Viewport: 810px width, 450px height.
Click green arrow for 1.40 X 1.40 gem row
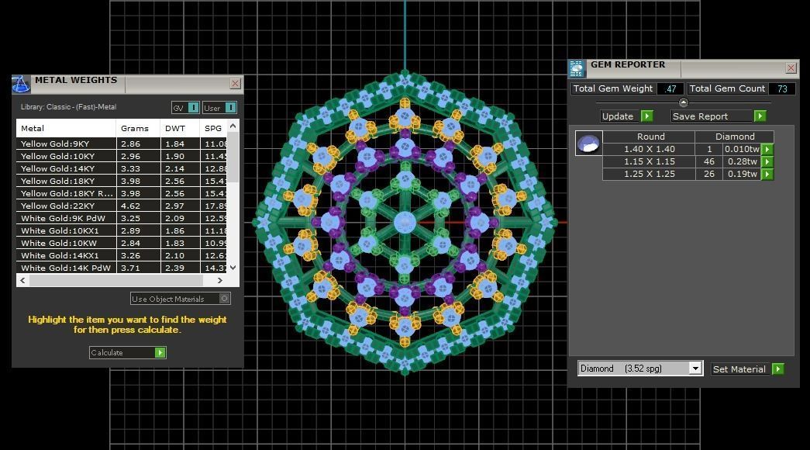coord(767,150)
